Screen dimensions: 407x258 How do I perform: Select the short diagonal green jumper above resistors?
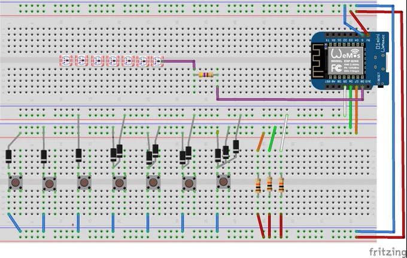pos(272,139)
